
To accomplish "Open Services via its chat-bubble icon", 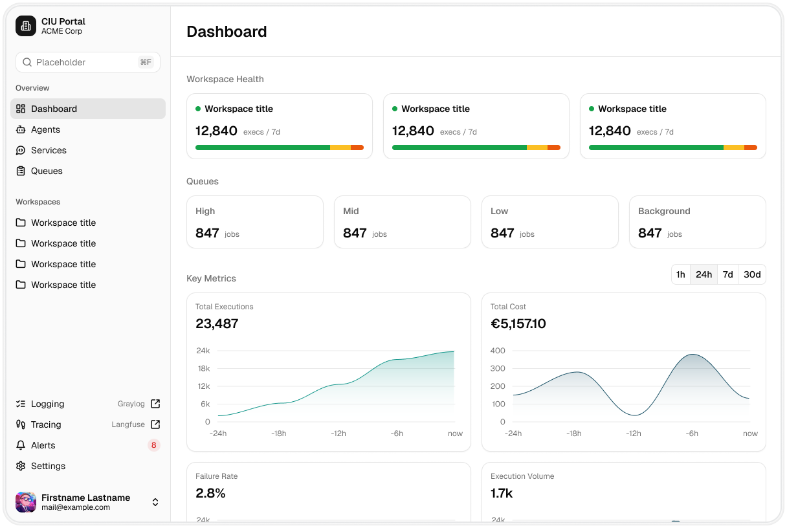I will pos(21,150).
